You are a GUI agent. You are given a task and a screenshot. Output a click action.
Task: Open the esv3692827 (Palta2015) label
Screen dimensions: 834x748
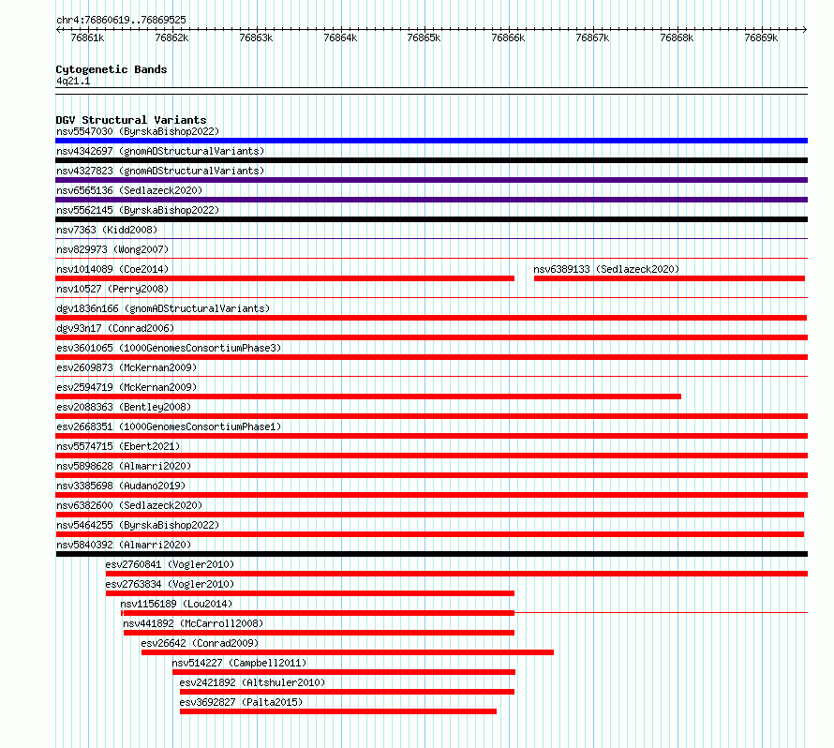pyautogui.click(x=241, y=702)
